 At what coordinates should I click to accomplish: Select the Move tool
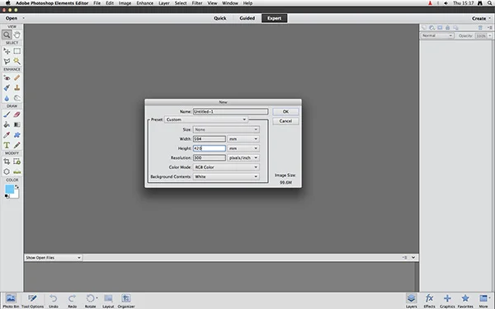click(7, 51)
